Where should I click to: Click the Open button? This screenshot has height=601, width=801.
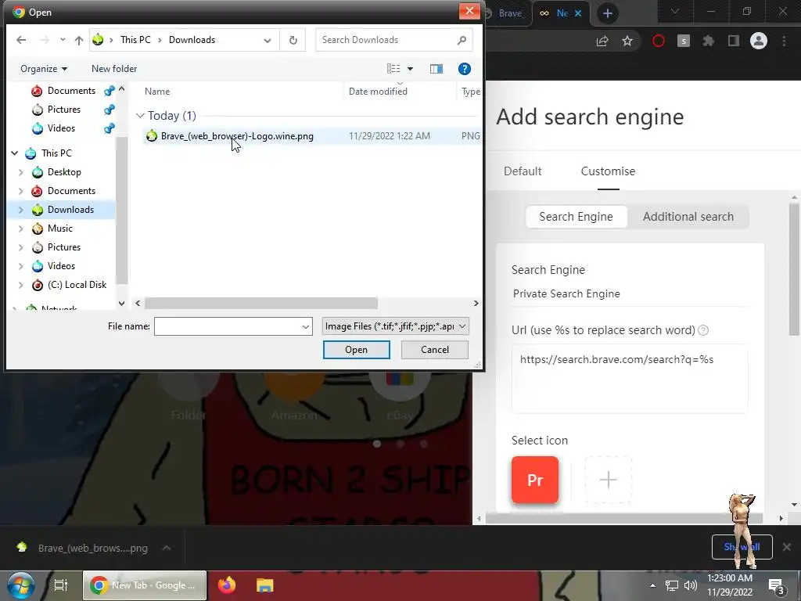coord(356,350)
